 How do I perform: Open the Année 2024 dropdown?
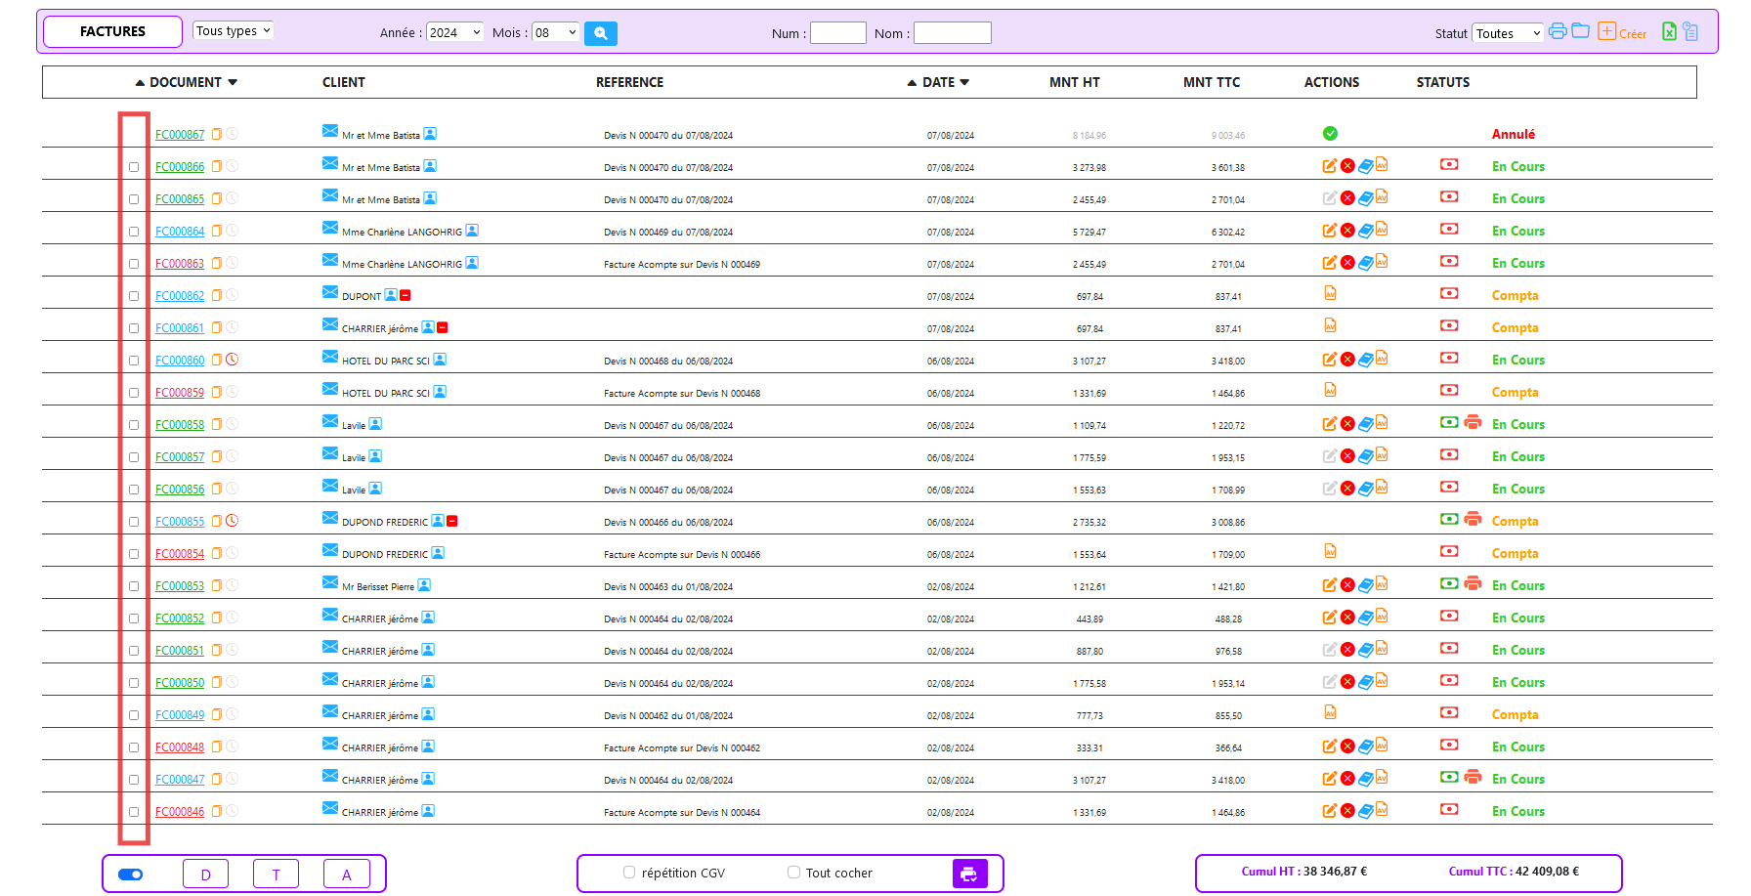click(x=454, y=32)
